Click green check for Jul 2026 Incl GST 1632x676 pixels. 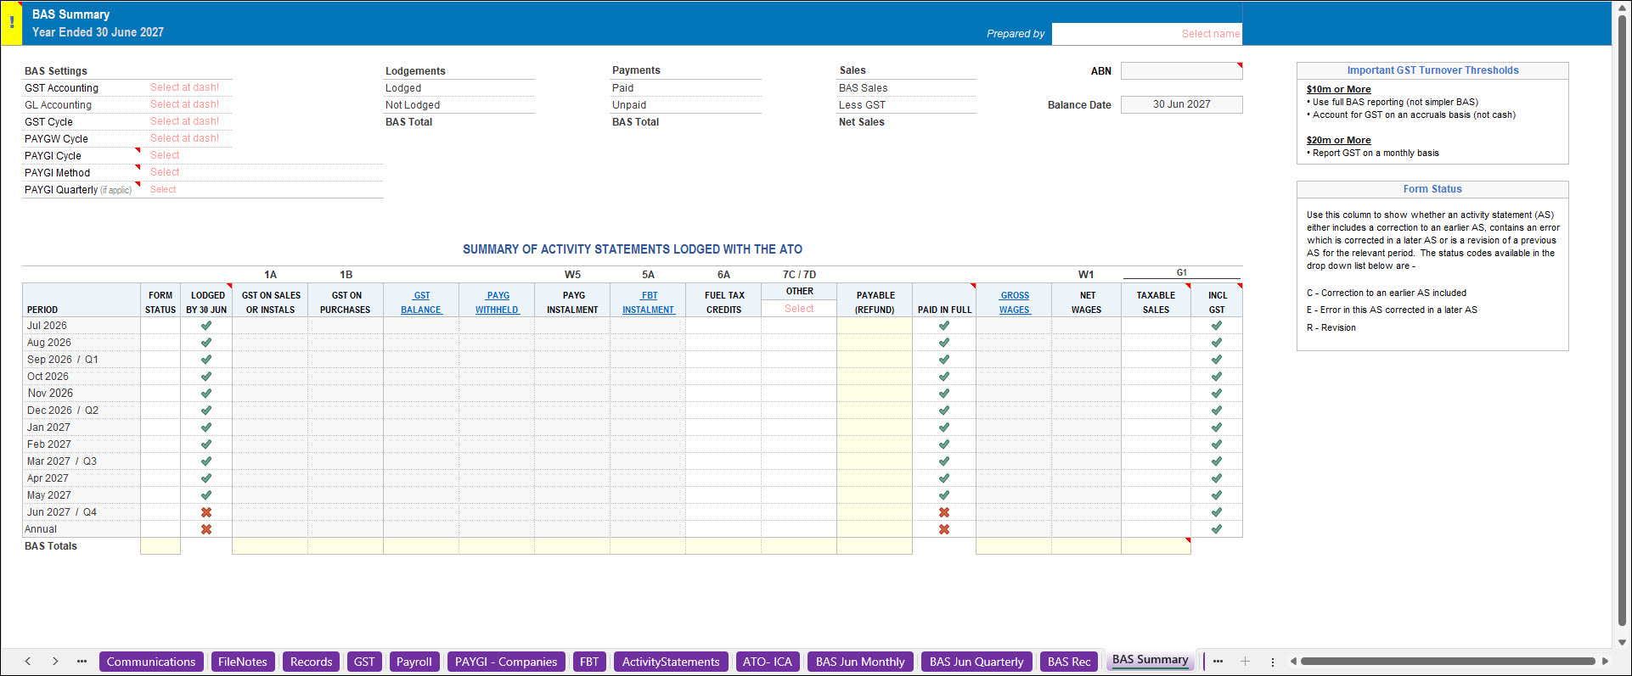tap(1217, 326)
